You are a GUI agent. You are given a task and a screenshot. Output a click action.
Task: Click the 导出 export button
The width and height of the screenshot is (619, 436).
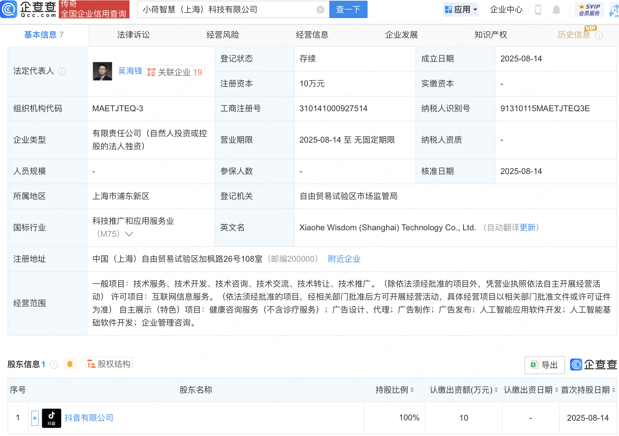(x=545, y=365)
